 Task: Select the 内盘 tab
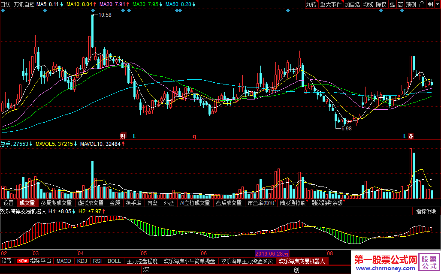[152, 203]
